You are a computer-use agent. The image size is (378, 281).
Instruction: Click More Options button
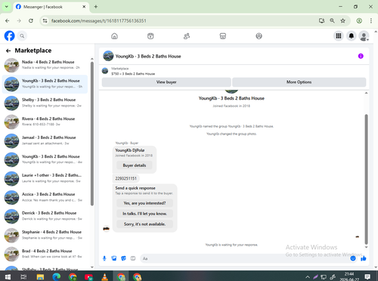[x=299, y=82]
